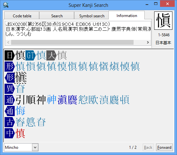
Task: Select the red 慎 character in 中 row
Action: 20,133
